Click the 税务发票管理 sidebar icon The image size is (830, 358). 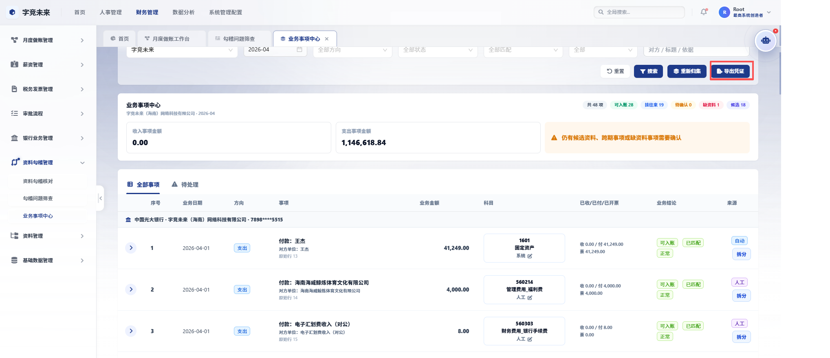(x=14, y=89)
